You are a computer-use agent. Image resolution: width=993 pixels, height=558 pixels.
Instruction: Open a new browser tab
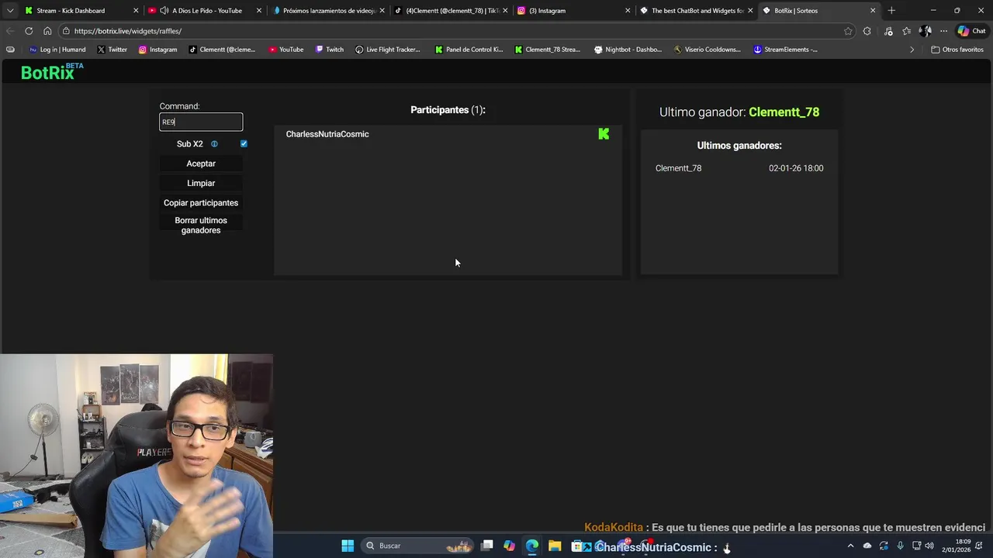point(891,11)
